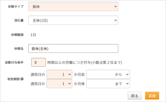Click the 休暇タイプ field label
The image size is (166, 102).
tap(16, 7)
